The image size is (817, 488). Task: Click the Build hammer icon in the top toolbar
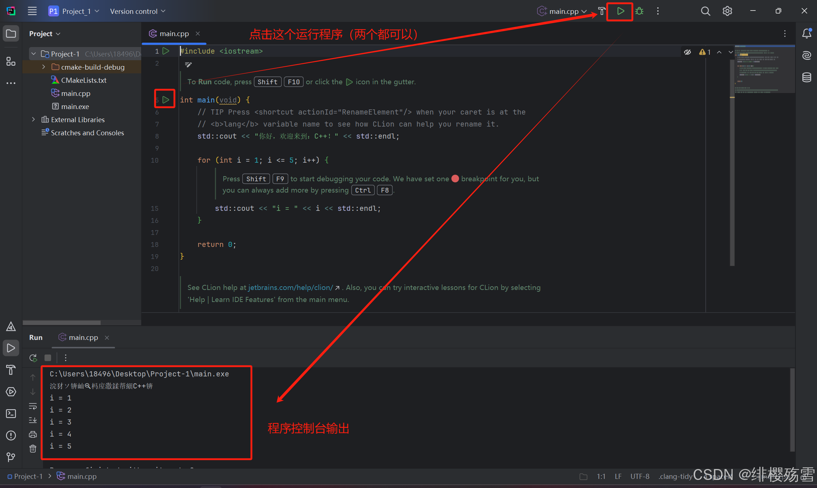(x=602, y=11)
